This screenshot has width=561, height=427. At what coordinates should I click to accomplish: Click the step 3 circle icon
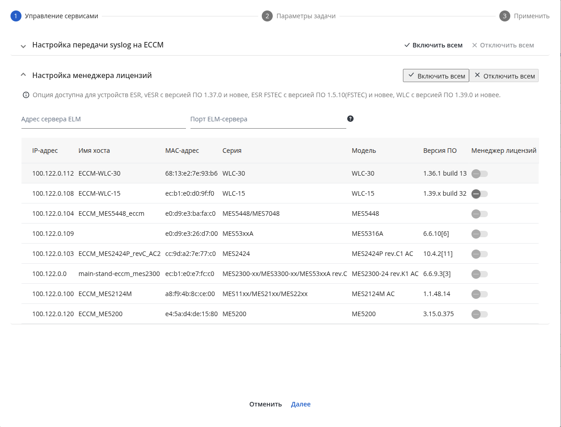tap(504, 16)
